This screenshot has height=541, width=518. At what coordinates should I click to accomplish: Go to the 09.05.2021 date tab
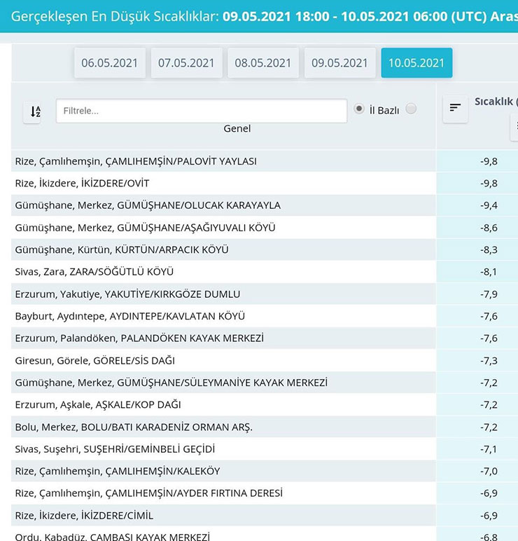[x=339, y=63]
